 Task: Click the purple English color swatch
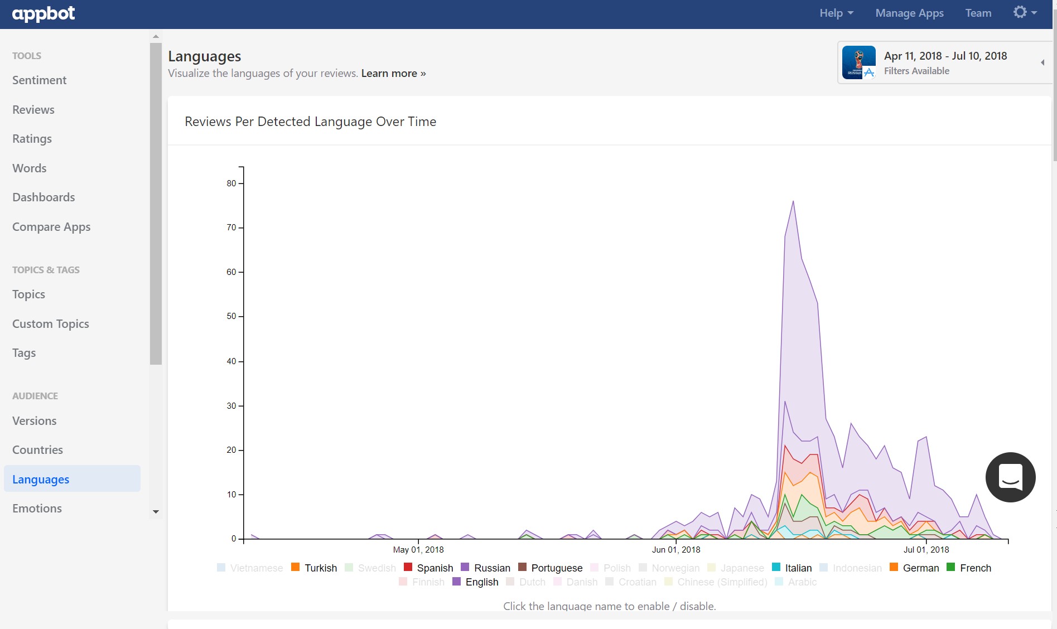(x=457, y=581)
